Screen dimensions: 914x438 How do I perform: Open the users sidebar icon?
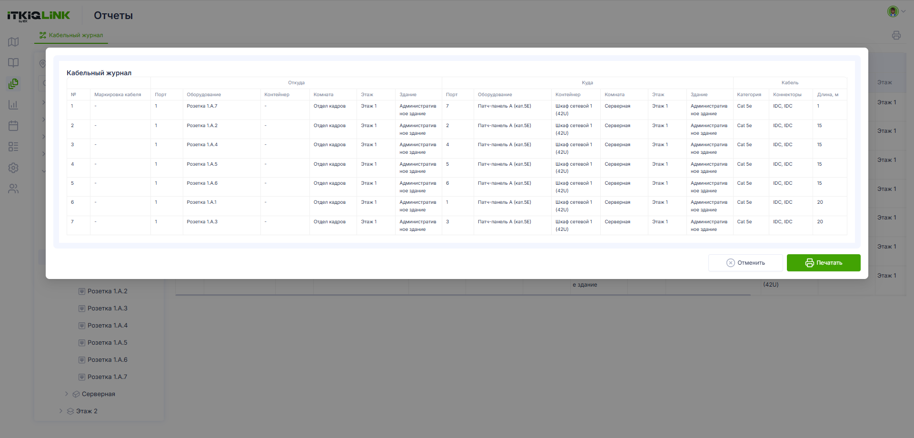(x=13, y=189)
